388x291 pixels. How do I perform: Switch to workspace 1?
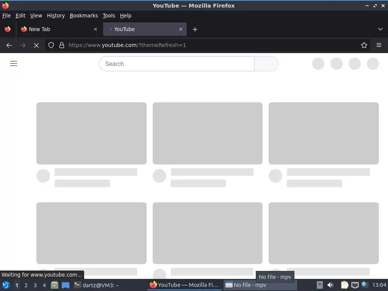tap(17, 285)
